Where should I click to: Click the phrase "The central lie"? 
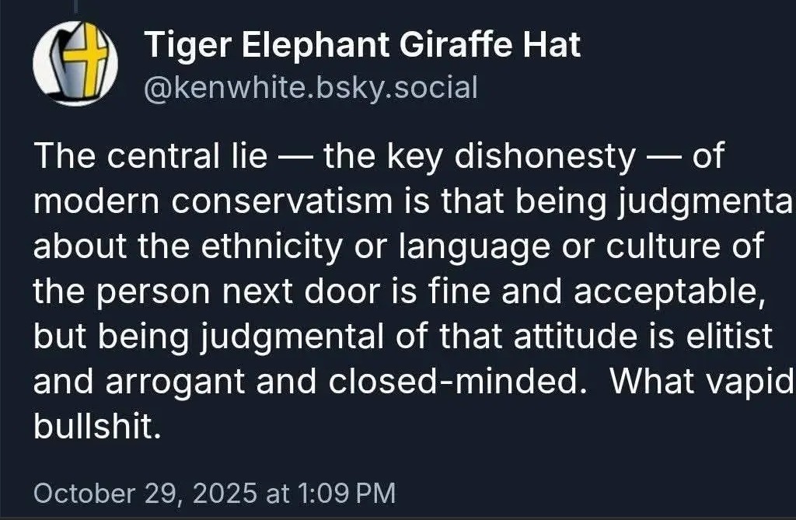point(151,157)
